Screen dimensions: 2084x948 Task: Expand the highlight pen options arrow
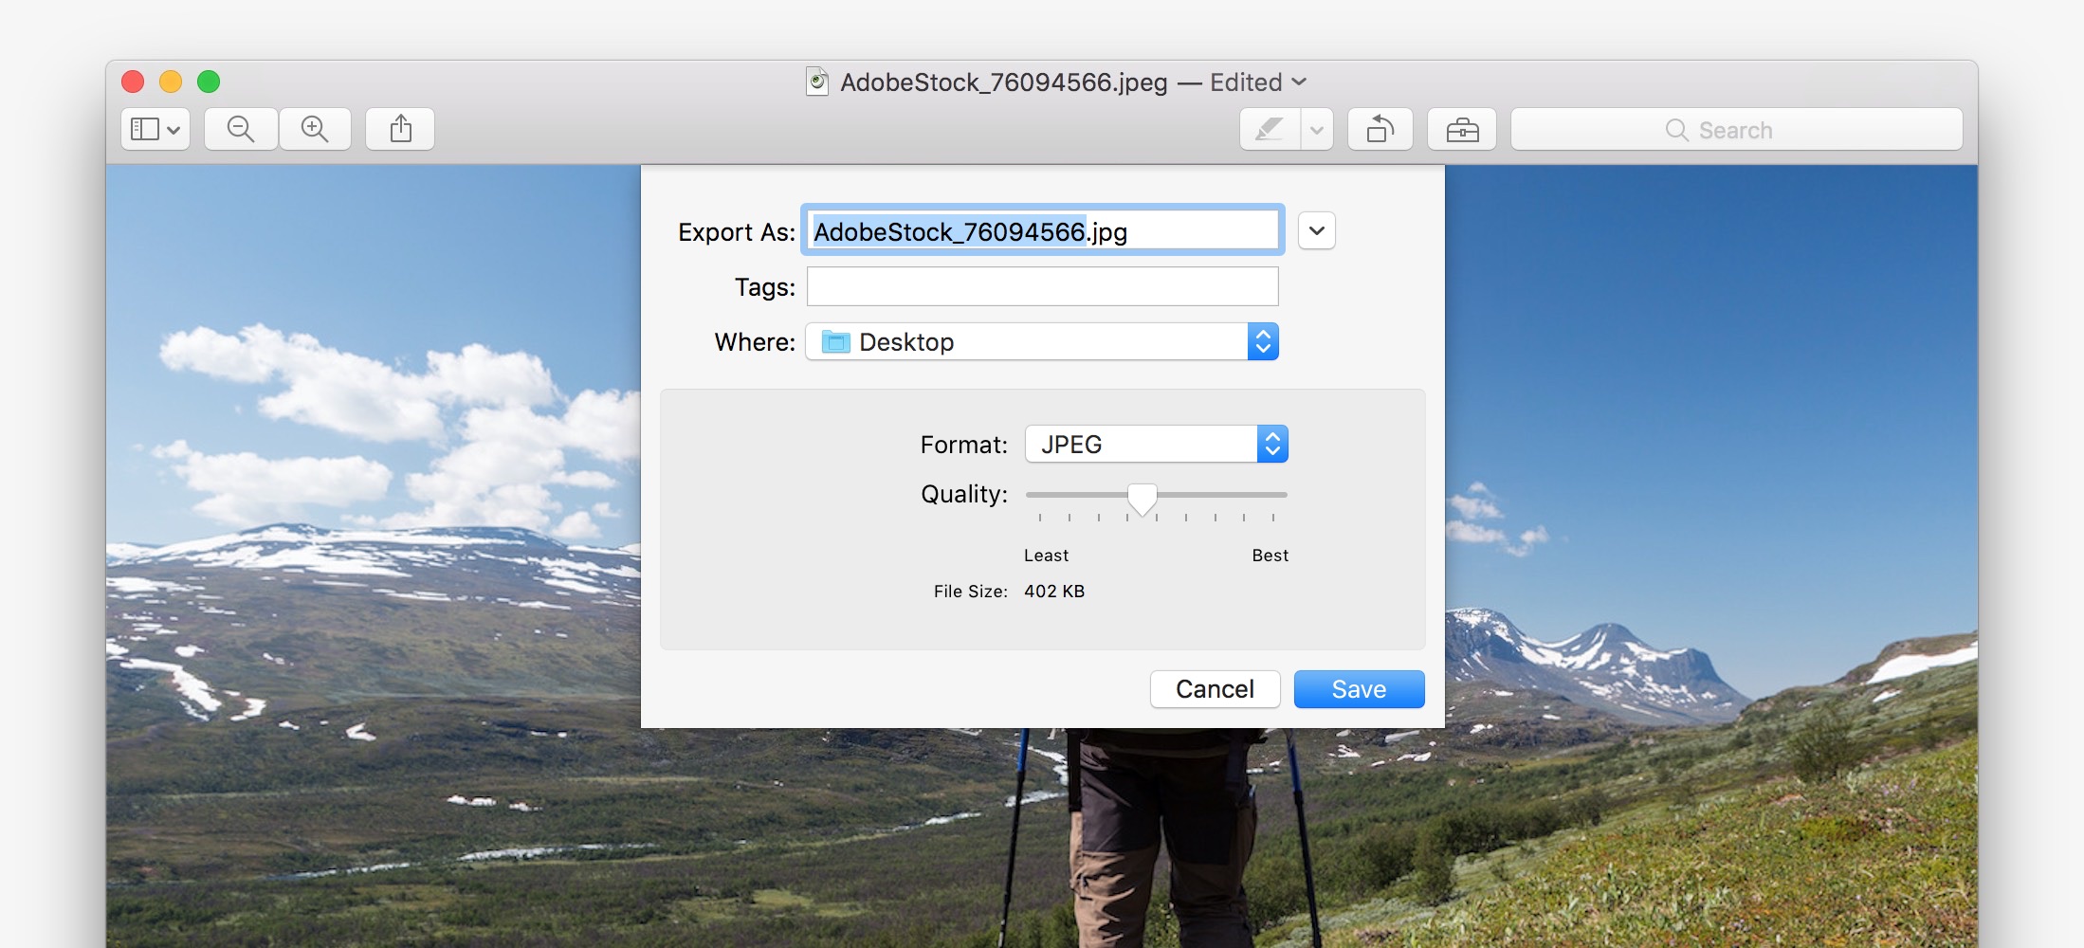1317,130
